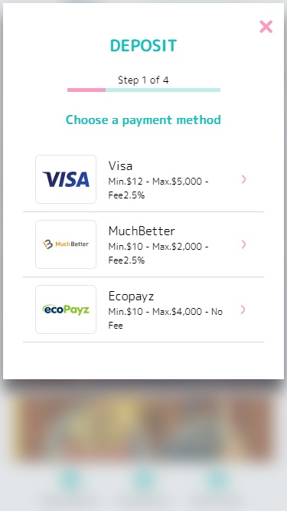Image resolution: width=287 pixels, height=511 pixels.
Task: Click the MuchBetter logo icon
Action: coord(66,244)
